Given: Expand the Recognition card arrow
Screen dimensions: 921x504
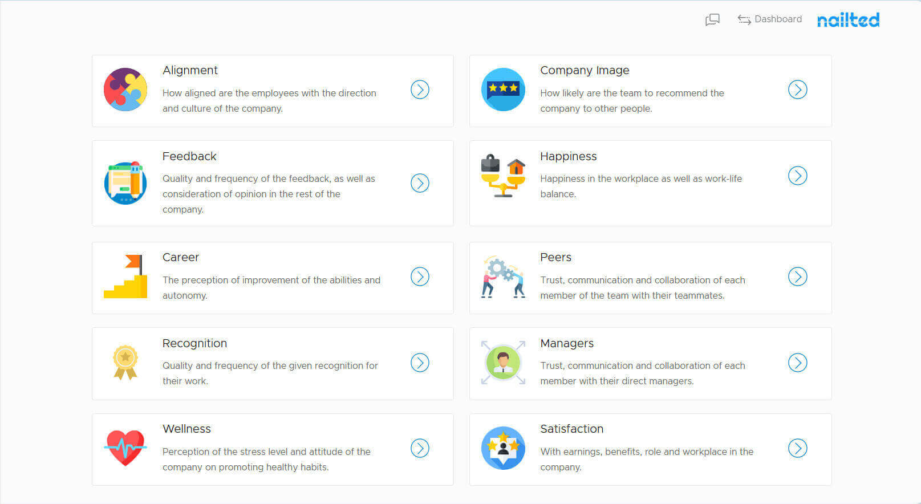Looking at the screenshot, I should [420, 363].
